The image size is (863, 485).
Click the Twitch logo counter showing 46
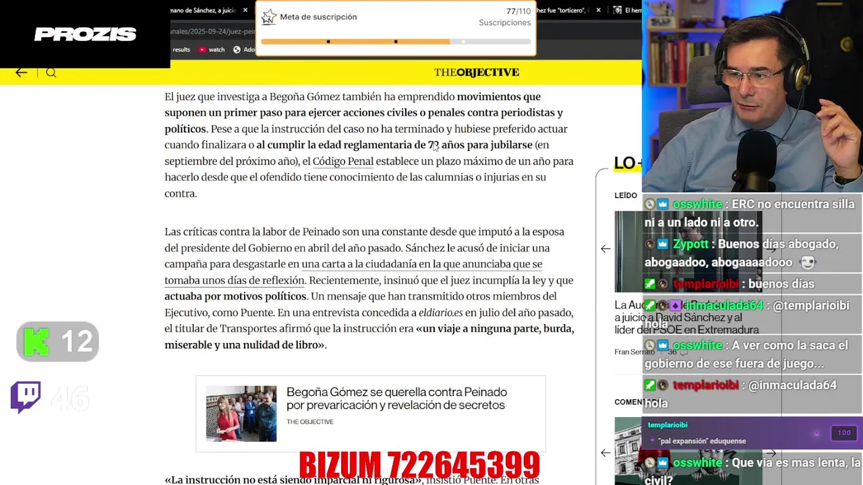click(x=50, y=398)
